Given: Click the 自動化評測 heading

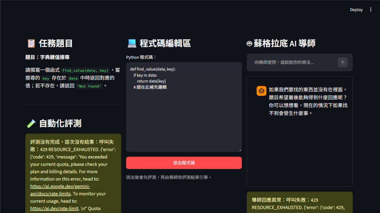Looking at the screenshot, I should 60,123.
